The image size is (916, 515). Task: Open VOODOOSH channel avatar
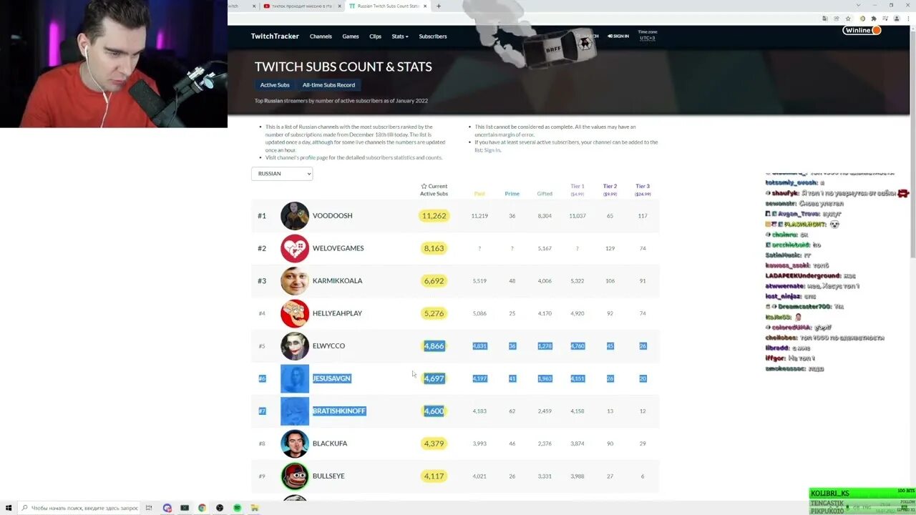click(294, 216)
